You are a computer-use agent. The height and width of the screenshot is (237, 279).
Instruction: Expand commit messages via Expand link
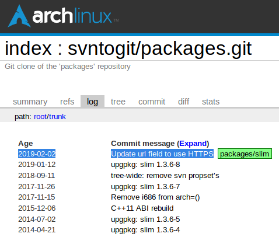193,144
